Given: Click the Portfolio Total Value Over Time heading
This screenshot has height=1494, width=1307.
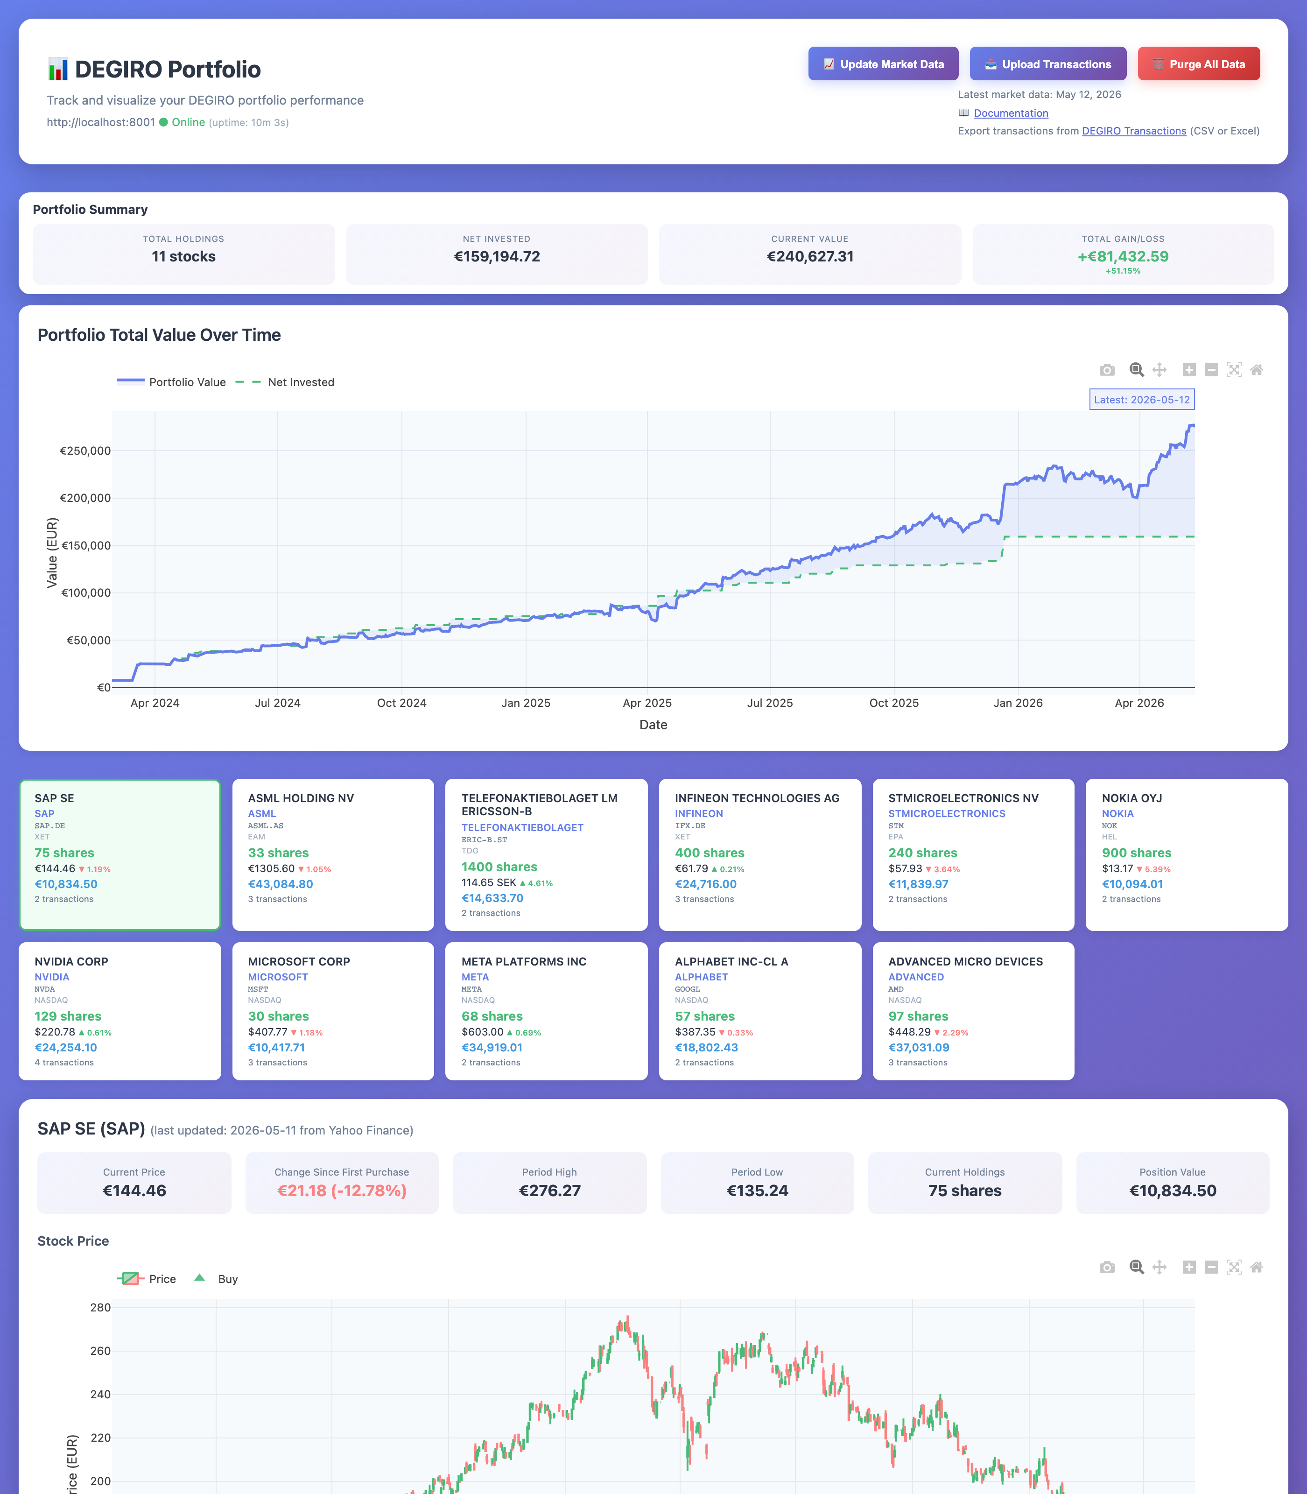Looking at the screenshot, I should 159,335.
